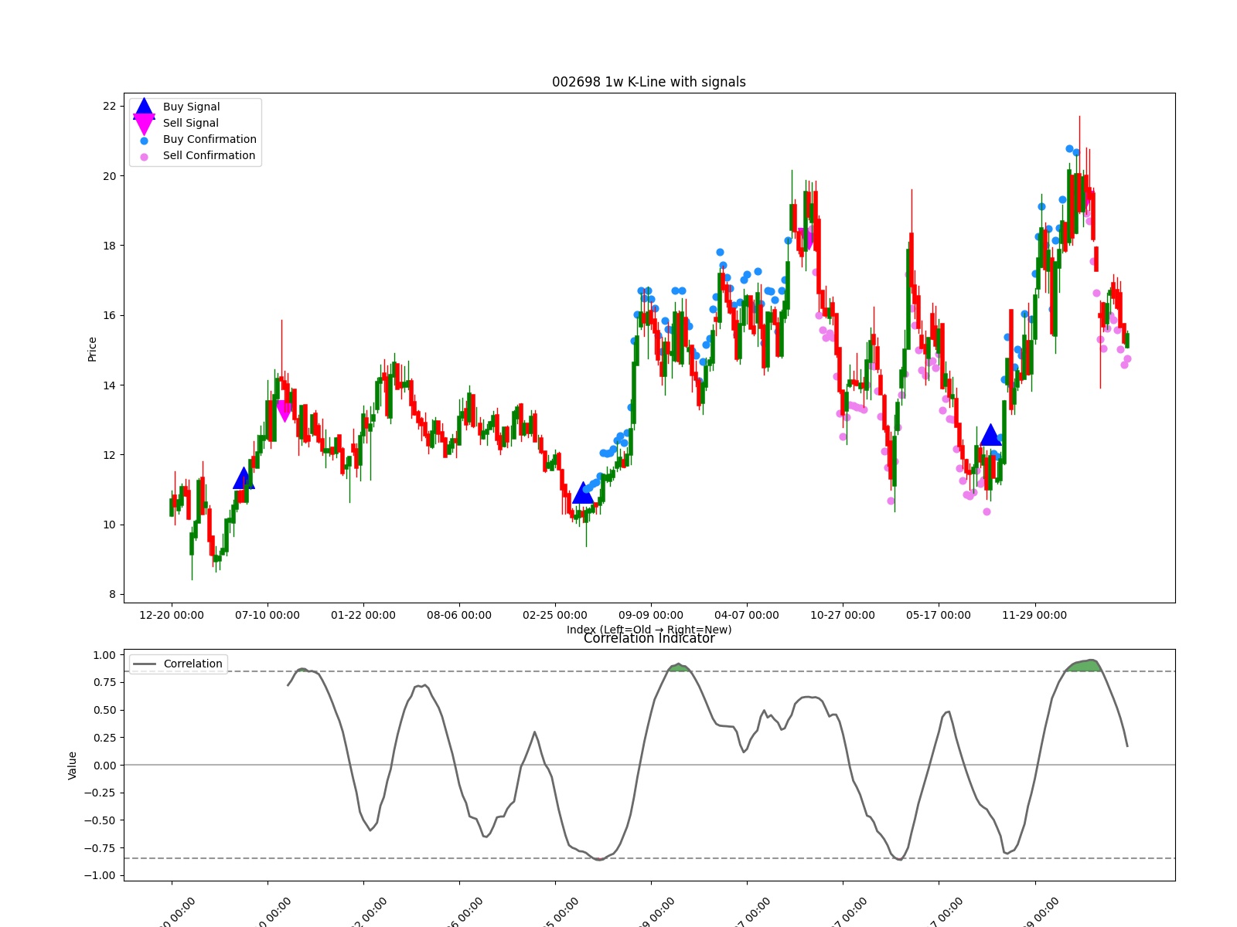Viewport: 1237px width, 927px height.
Task: Click the price tick label '18'
Action: tap(109, 246)
